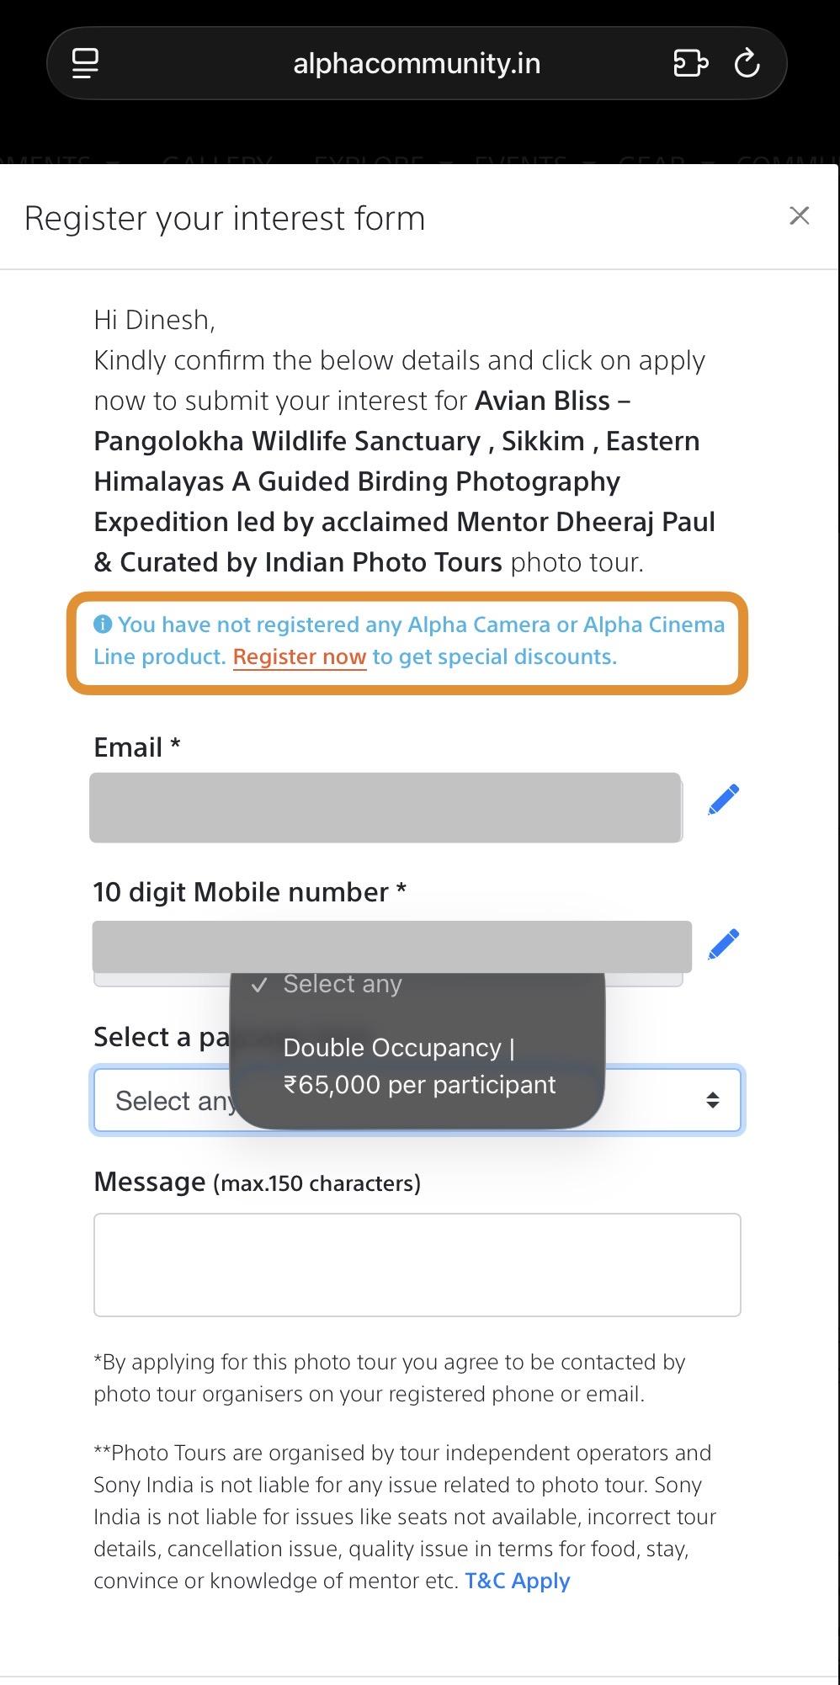This screenshot has width=840, height=1685.
Task: Close the Register your interest form
Action: [799, 216]
